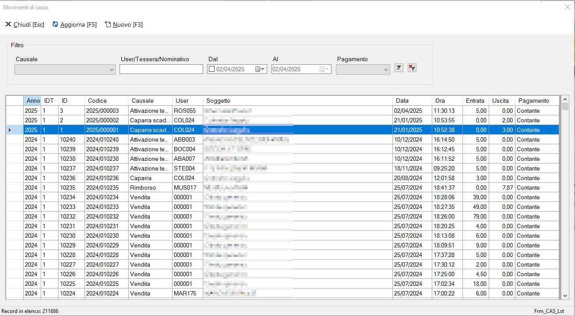Click time value 11:30:13
This screenshot has height=316, width=575.
point(447,111)
